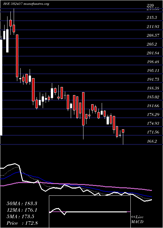Click the 191.75 price axis label
The image size is (163, 228).
pyautogui.click(x=153, y=79)
